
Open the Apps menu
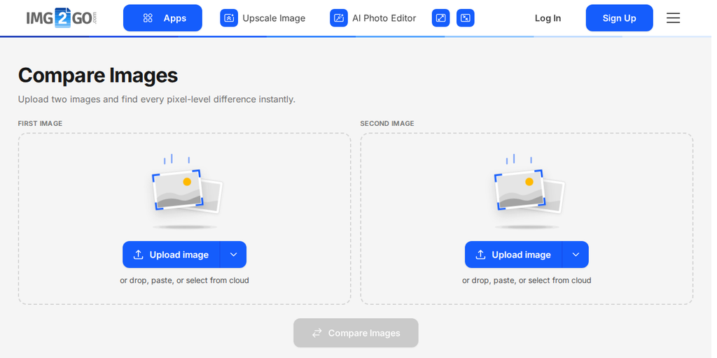164,18
